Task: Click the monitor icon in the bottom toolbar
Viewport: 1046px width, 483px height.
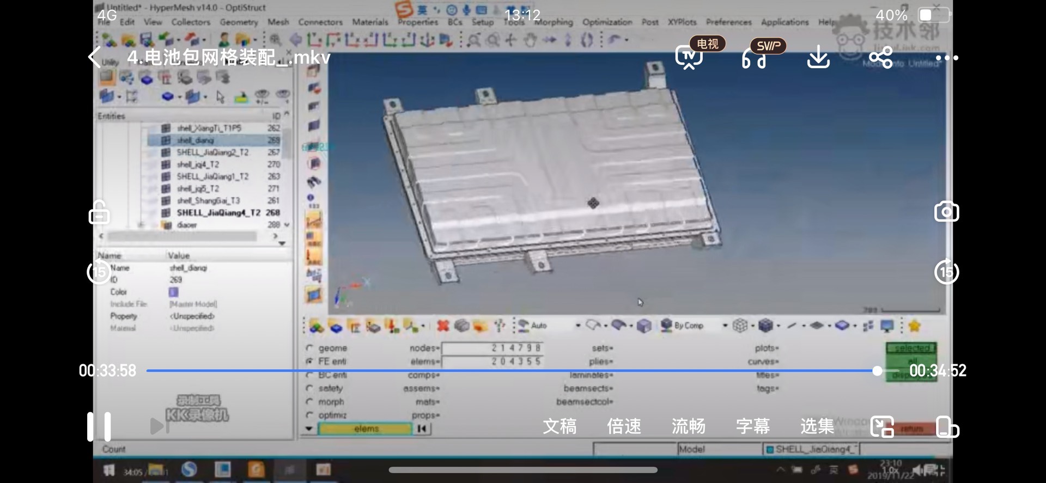Action: [887, 326]
